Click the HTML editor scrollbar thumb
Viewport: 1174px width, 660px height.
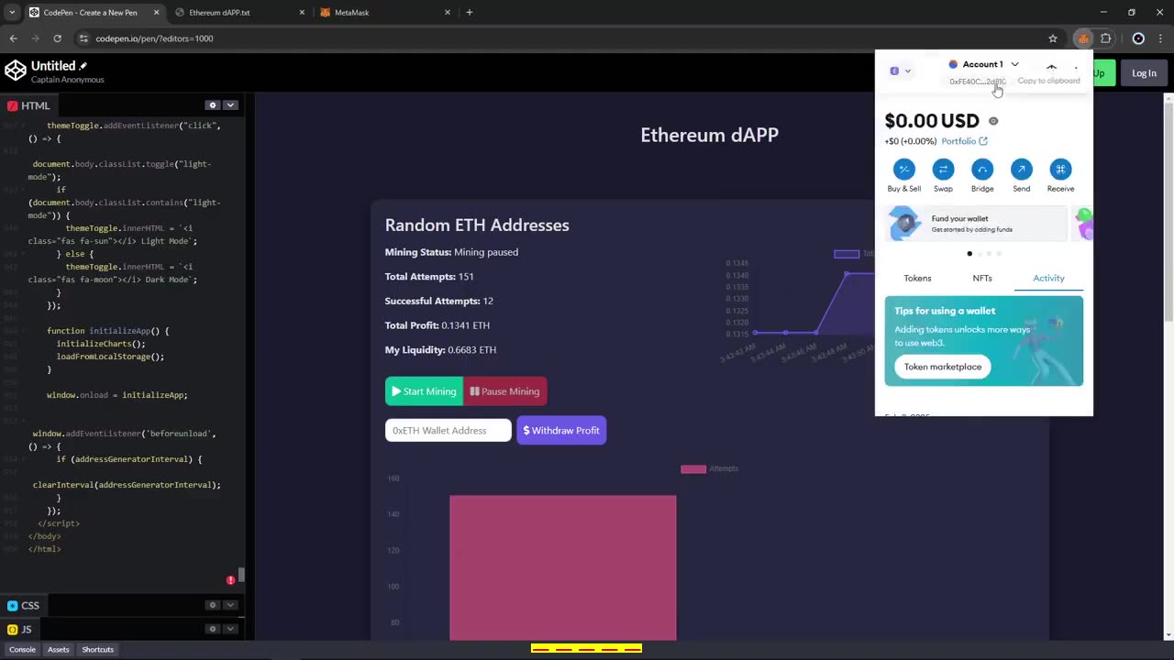coord(242,576)
